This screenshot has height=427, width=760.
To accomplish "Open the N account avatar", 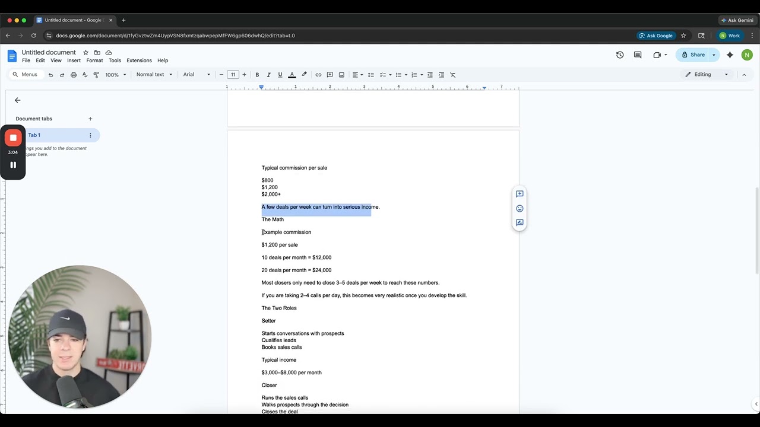I will (747, 55).
